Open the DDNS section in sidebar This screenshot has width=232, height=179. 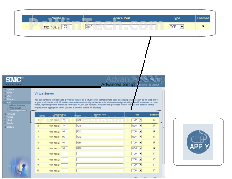click(x=10, y=117)
